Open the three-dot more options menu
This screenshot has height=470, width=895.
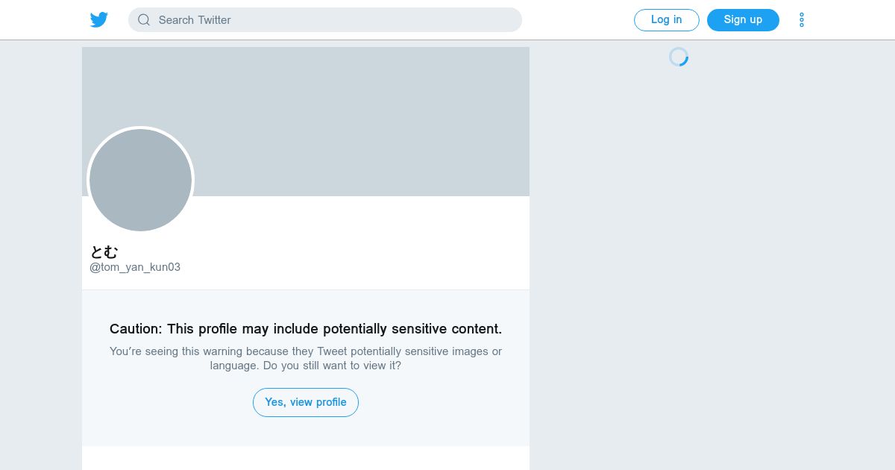pyautogui.click(x=802, y=20)
